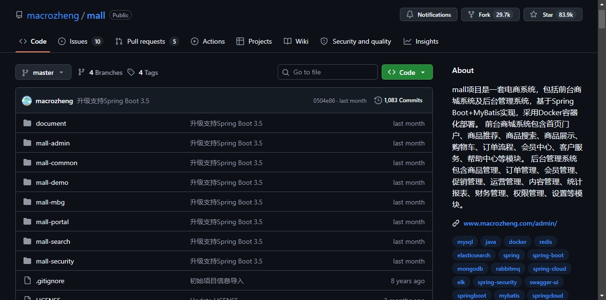The image size is (606, 300).
Task: Go to the Actions tab
Action: pyautogui.click(x=208, y=41)
